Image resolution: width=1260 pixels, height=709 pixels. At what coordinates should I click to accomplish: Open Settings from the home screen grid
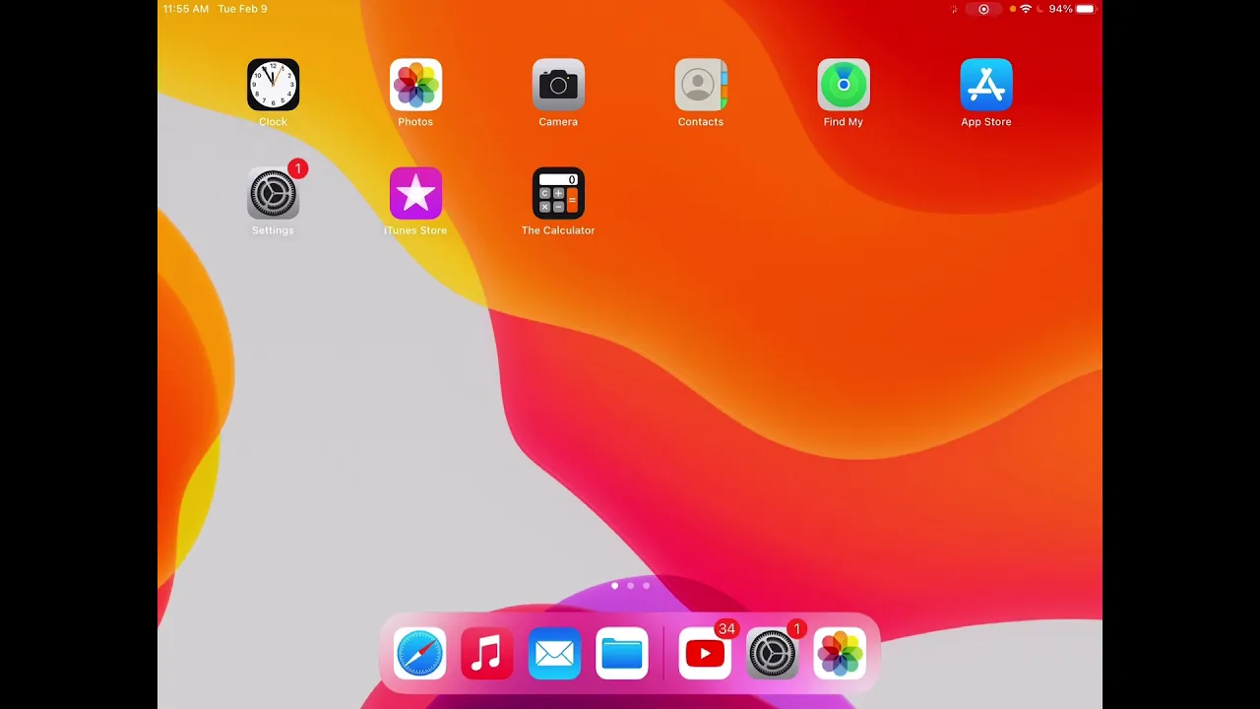click(273, 193)
